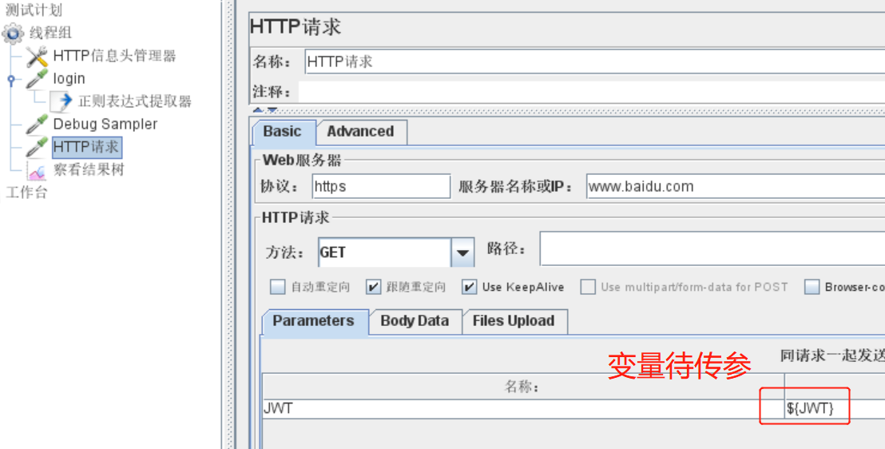The height and width of the screenshot is (449, 885).
Task: Click the 路径 path field
Action: tap(712, 248)
